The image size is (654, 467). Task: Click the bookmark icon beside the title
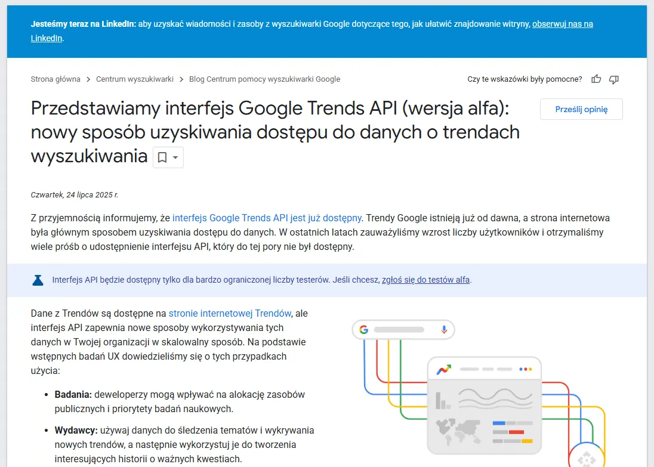[x=162, y=157]
